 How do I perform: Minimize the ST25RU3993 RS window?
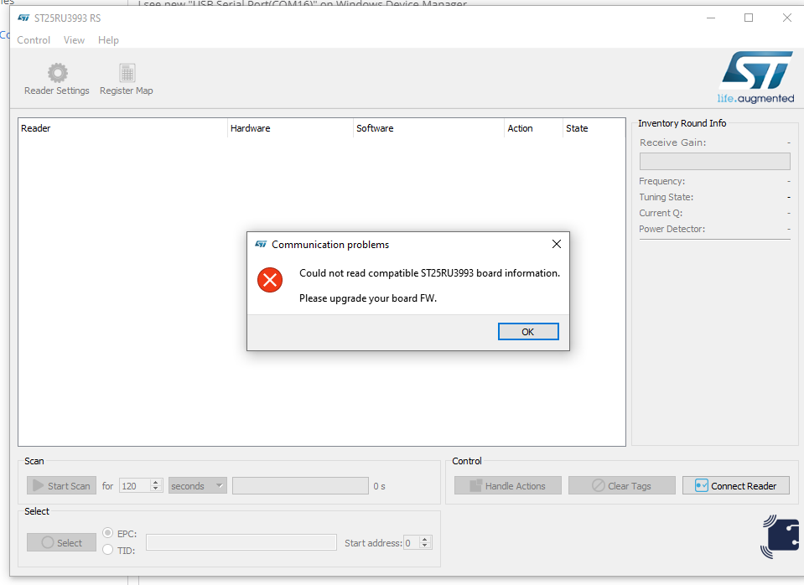coord(711,18)
